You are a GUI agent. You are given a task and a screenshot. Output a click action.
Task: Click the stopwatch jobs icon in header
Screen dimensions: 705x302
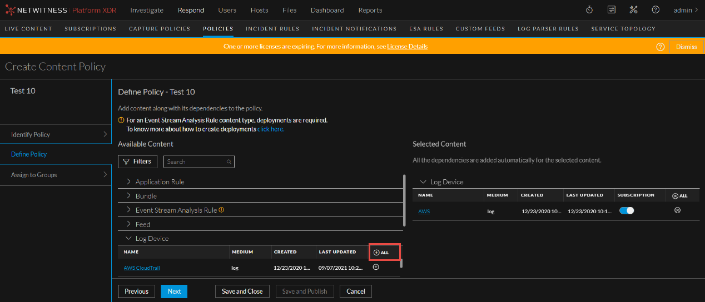[589, 10]
